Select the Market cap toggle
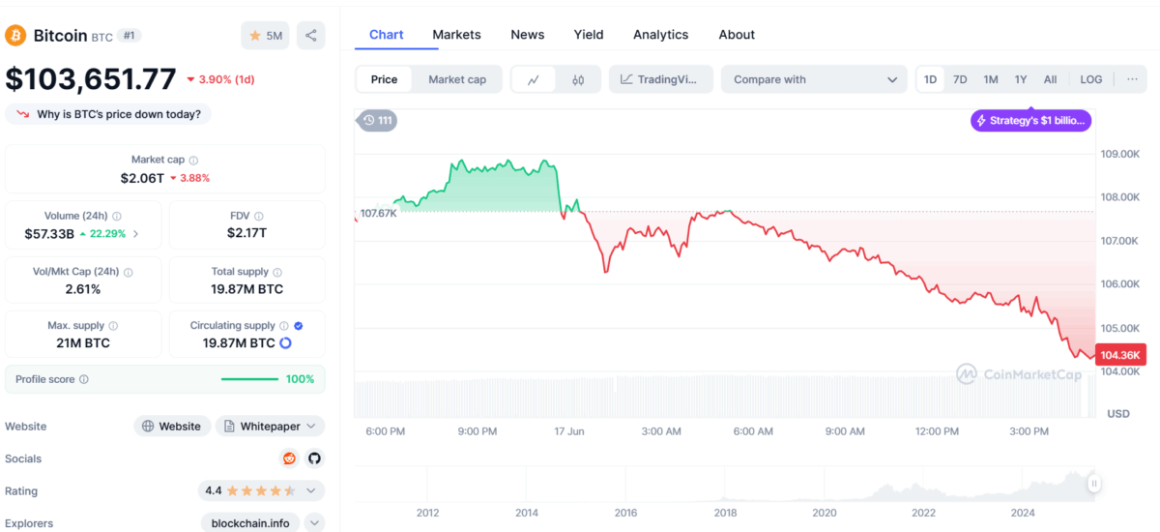Screen dimensions: 1160x532 pos(457,79)
